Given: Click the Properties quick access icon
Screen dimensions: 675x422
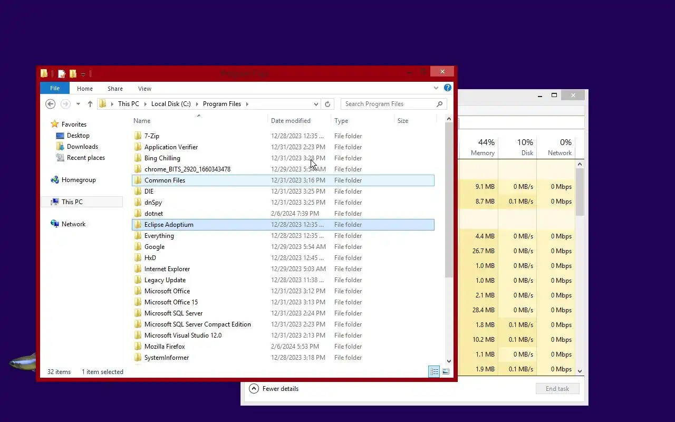Looking at the screenshot, I should (x=62, y=73).
